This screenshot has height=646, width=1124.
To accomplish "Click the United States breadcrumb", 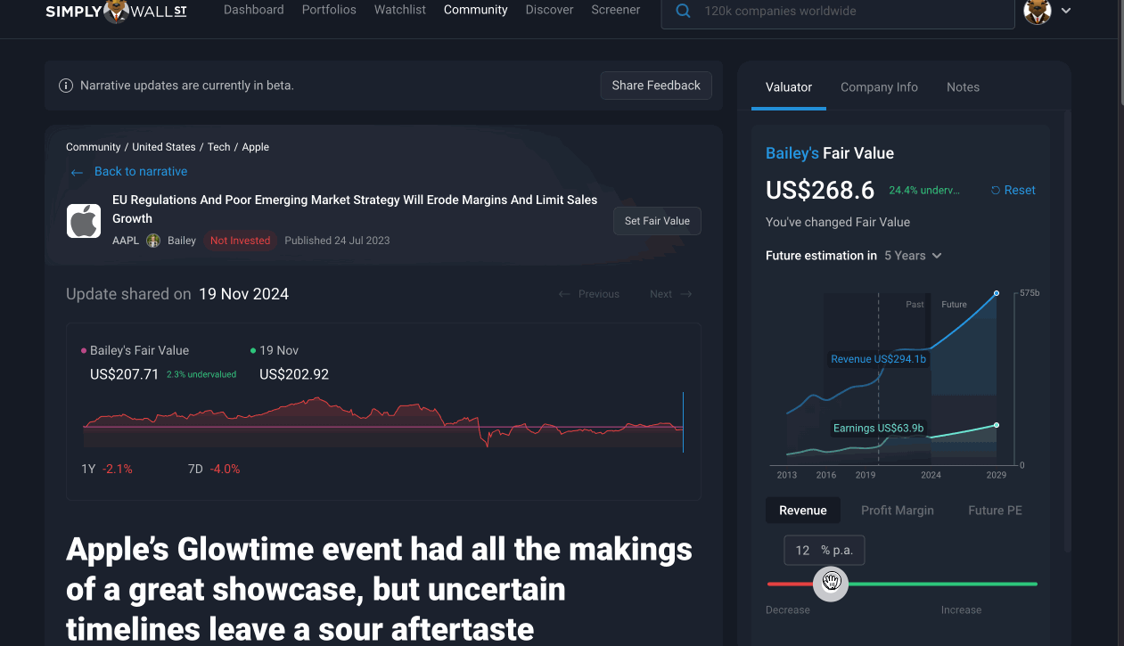I will 164,147.
